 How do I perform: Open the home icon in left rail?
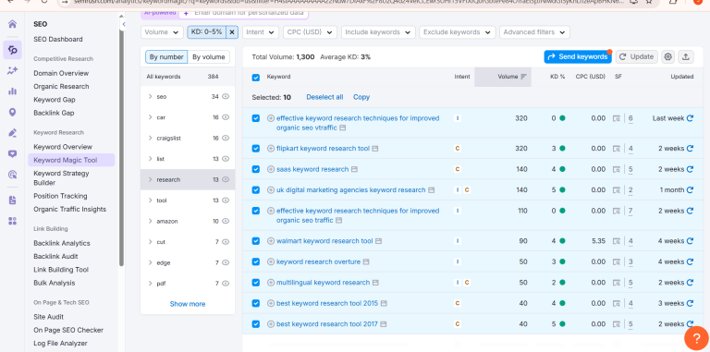click(x=12, y=24)
